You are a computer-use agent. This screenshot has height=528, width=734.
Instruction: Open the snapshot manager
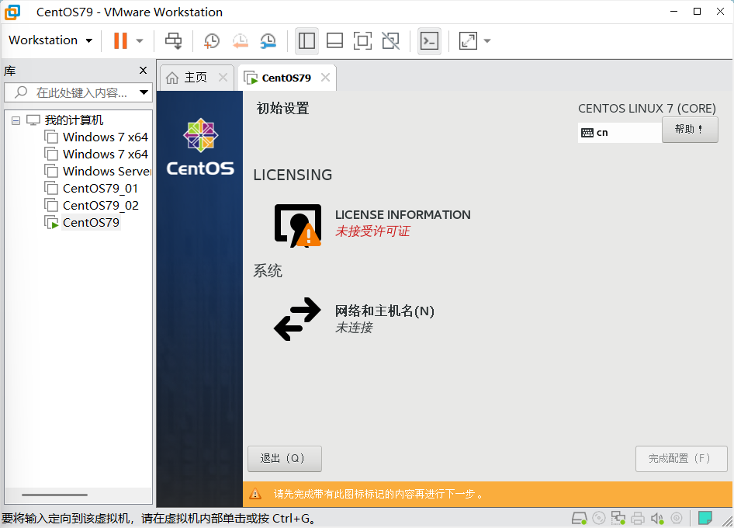[x=268, y=40]
